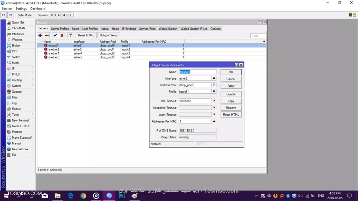Click Exit in sidebar
This screenshot has height=201, width=358.
point(14,155)
